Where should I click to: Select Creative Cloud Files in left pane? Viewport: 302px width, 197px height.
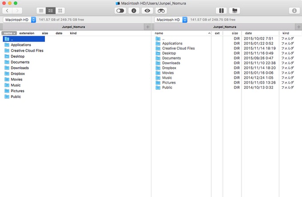click(x=27, y=51)
